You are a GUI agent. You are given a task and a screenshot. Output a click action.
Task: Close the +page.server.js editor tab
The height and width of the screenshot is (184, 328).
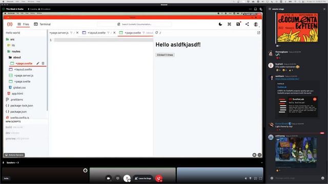pyautogui.click(x=77, y=33)
